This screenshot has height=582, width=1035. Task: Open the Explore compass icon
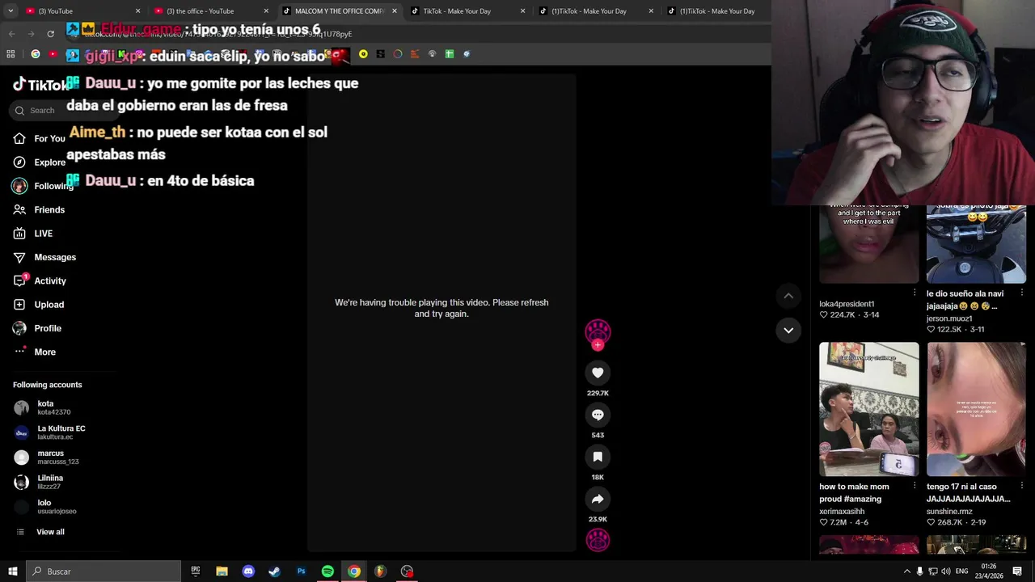(x=19, y=162)
